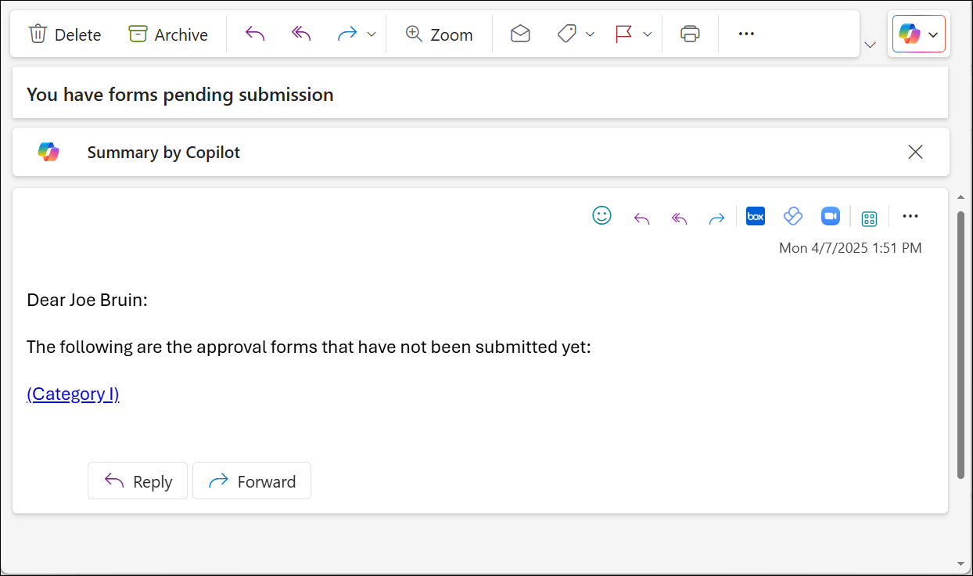Open more message actions via ellipsis

[910, 216]
